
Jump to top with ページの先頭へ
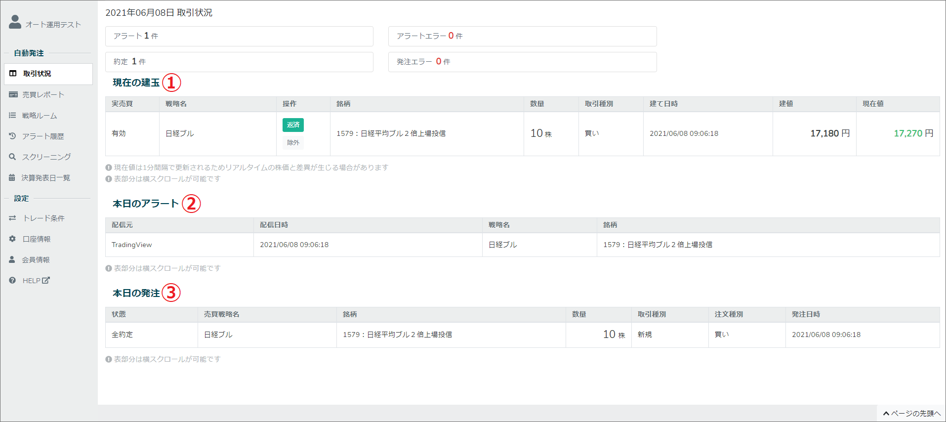(x=911, y=414)
